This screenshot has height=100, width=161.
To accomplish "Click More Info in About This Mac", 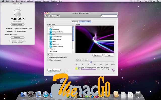I will (x=17, y=37).
